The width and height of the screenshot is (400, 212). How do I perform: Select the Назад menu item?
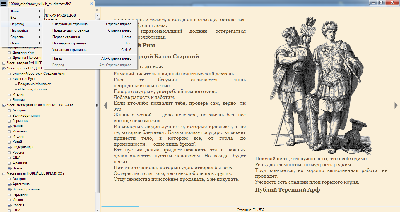coord(57,58)
